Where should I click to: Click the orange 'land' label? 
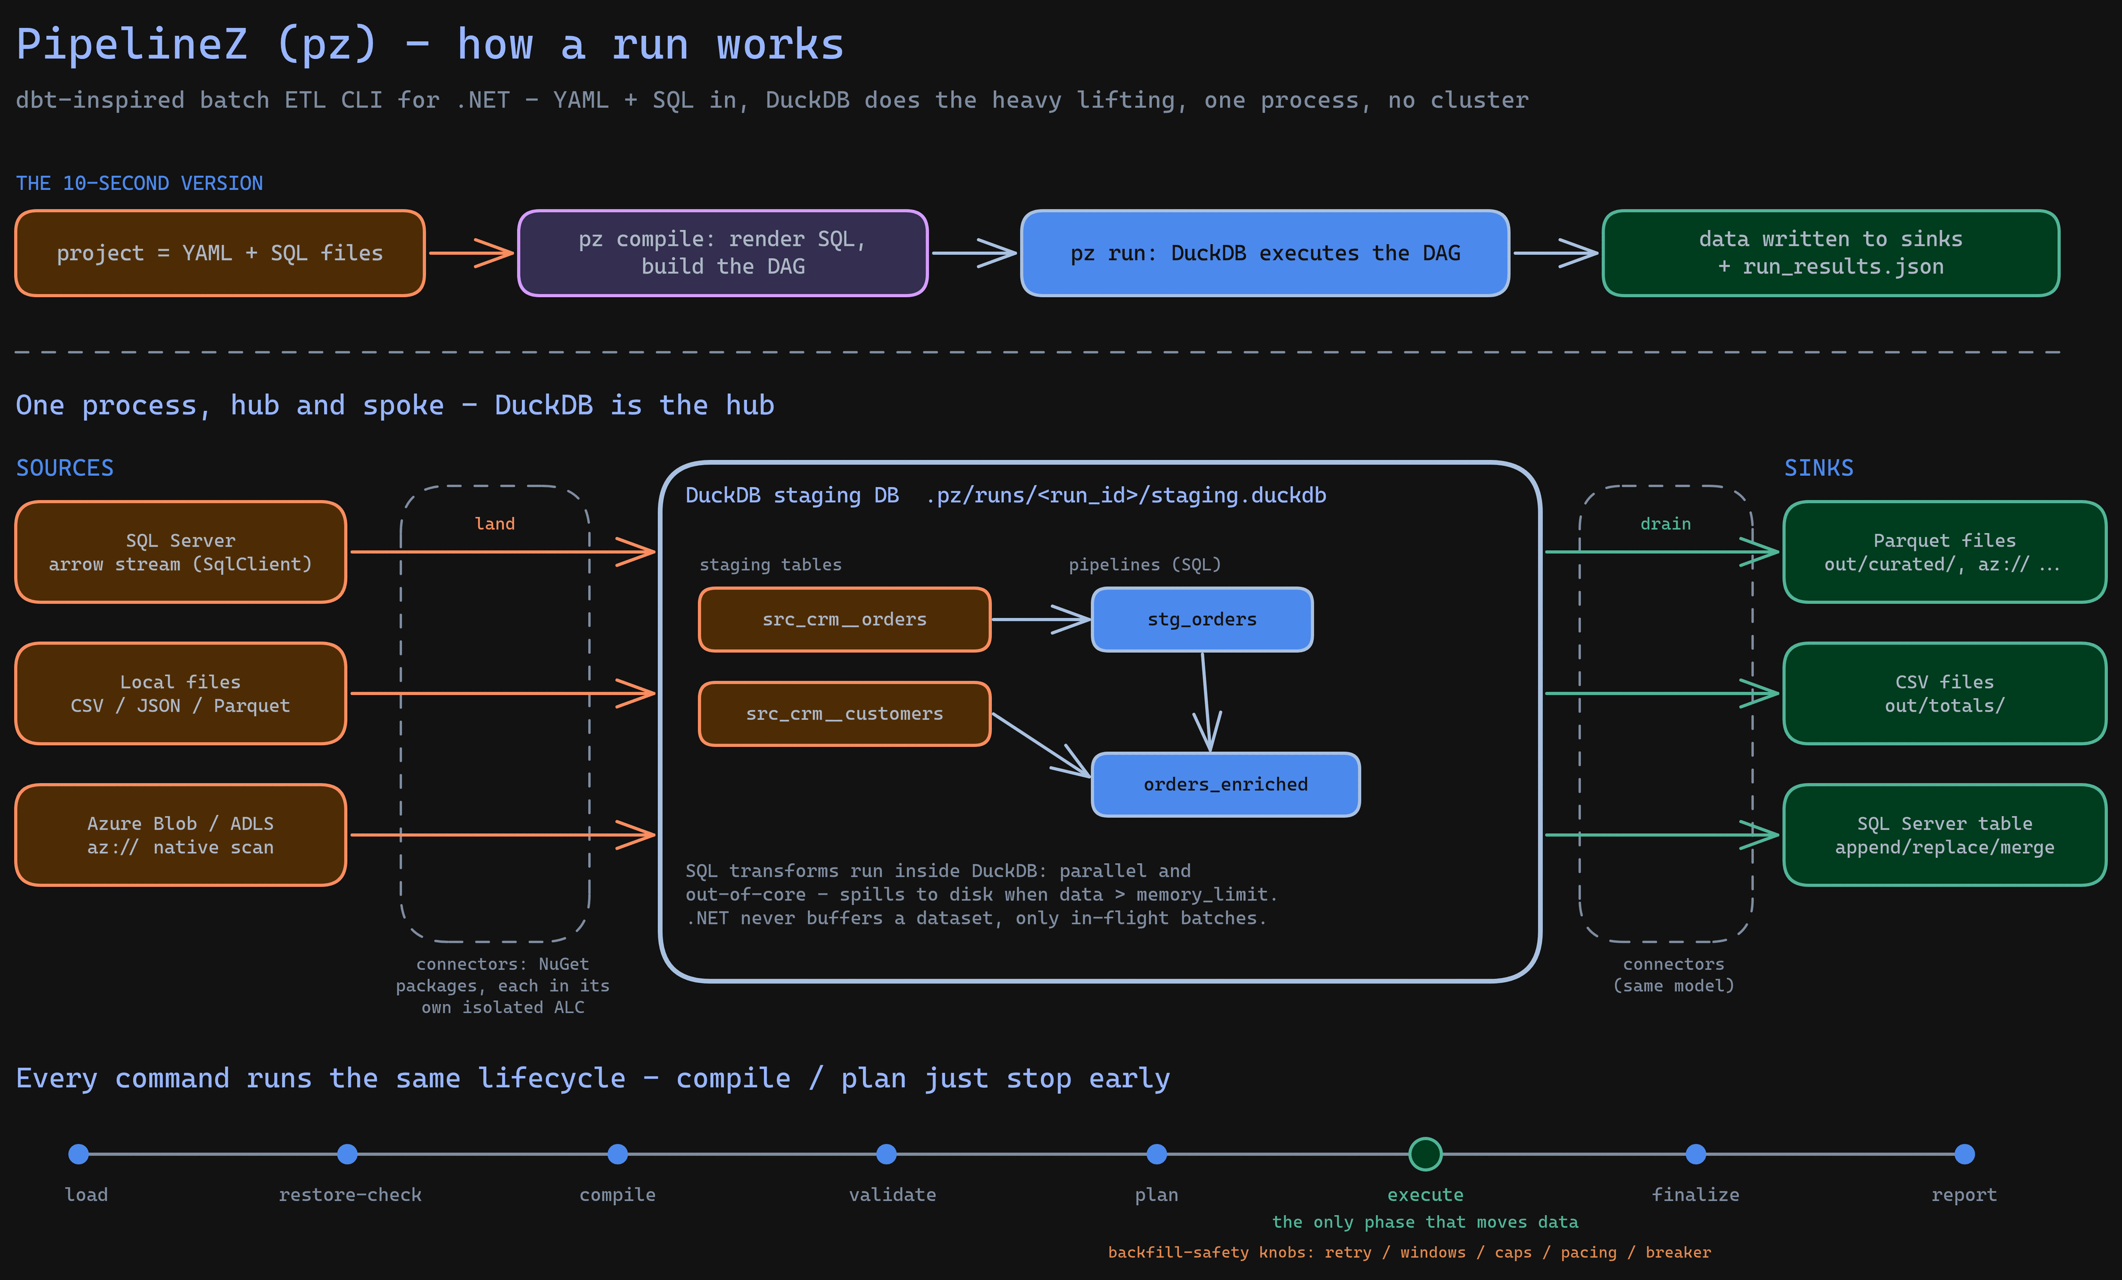(x=495, y=524)
